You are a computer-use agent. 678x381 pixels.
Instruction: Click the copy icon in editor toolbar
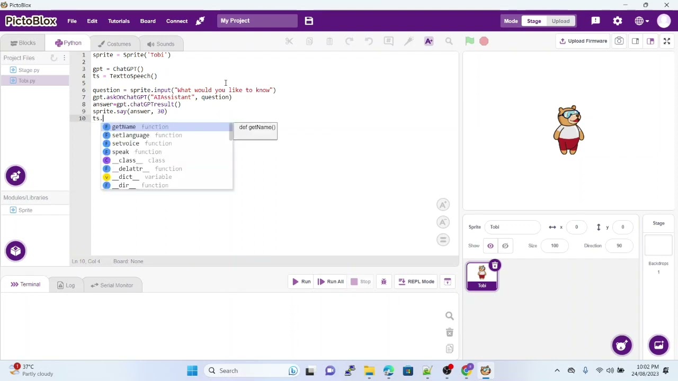pyautogui.click(x=309, y=41)
